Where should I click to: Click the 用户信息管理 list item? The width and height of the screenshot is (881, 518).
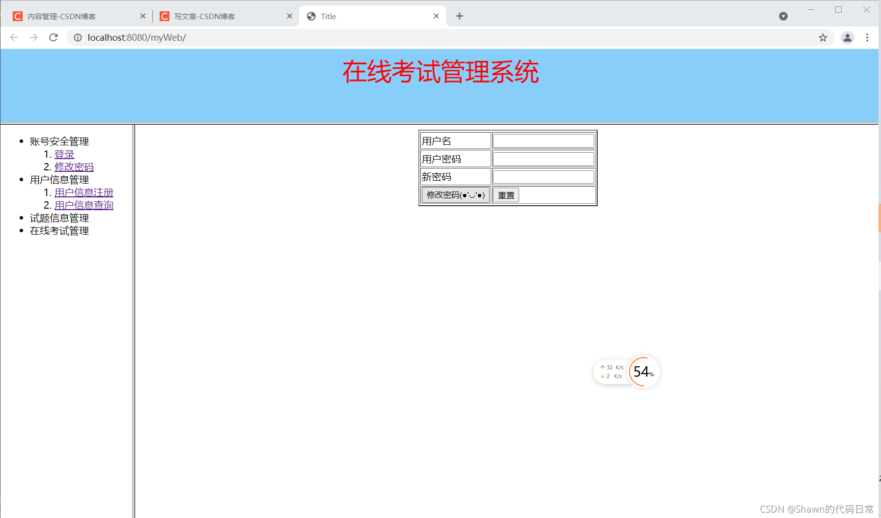[x=59, y=180]
